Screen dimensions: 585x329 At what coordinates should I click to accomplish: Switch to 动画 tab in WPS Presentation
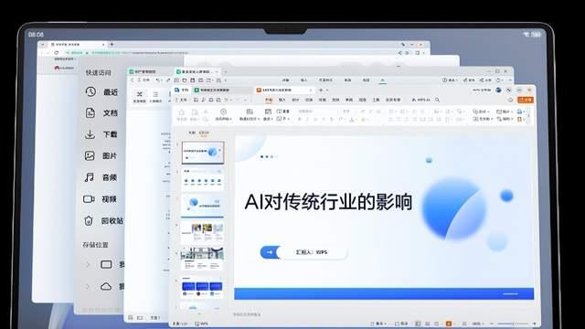[x=323, y=100]
